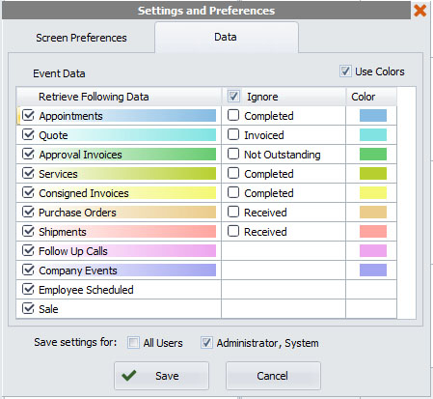
Task: Select the purple Company Events color swatch
Action: 373,270
